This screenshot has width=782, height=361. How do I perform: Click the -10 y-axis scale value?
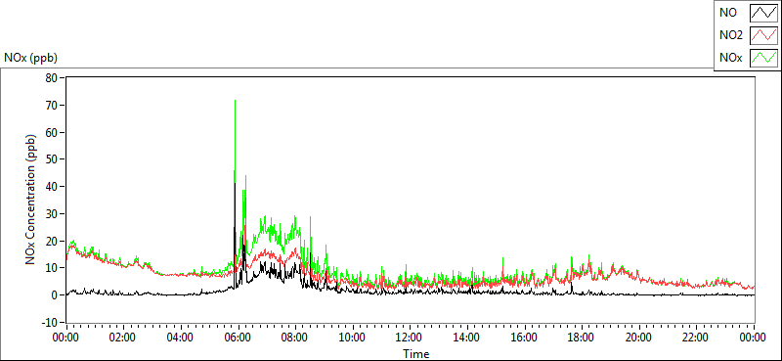click(x=51, y=323)
